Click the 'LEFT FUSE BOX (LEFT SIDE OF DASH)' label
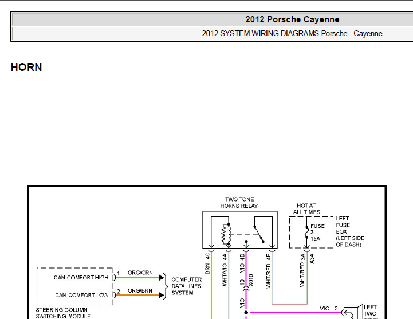The image size is (413, 319). click(x=350, y=232)
